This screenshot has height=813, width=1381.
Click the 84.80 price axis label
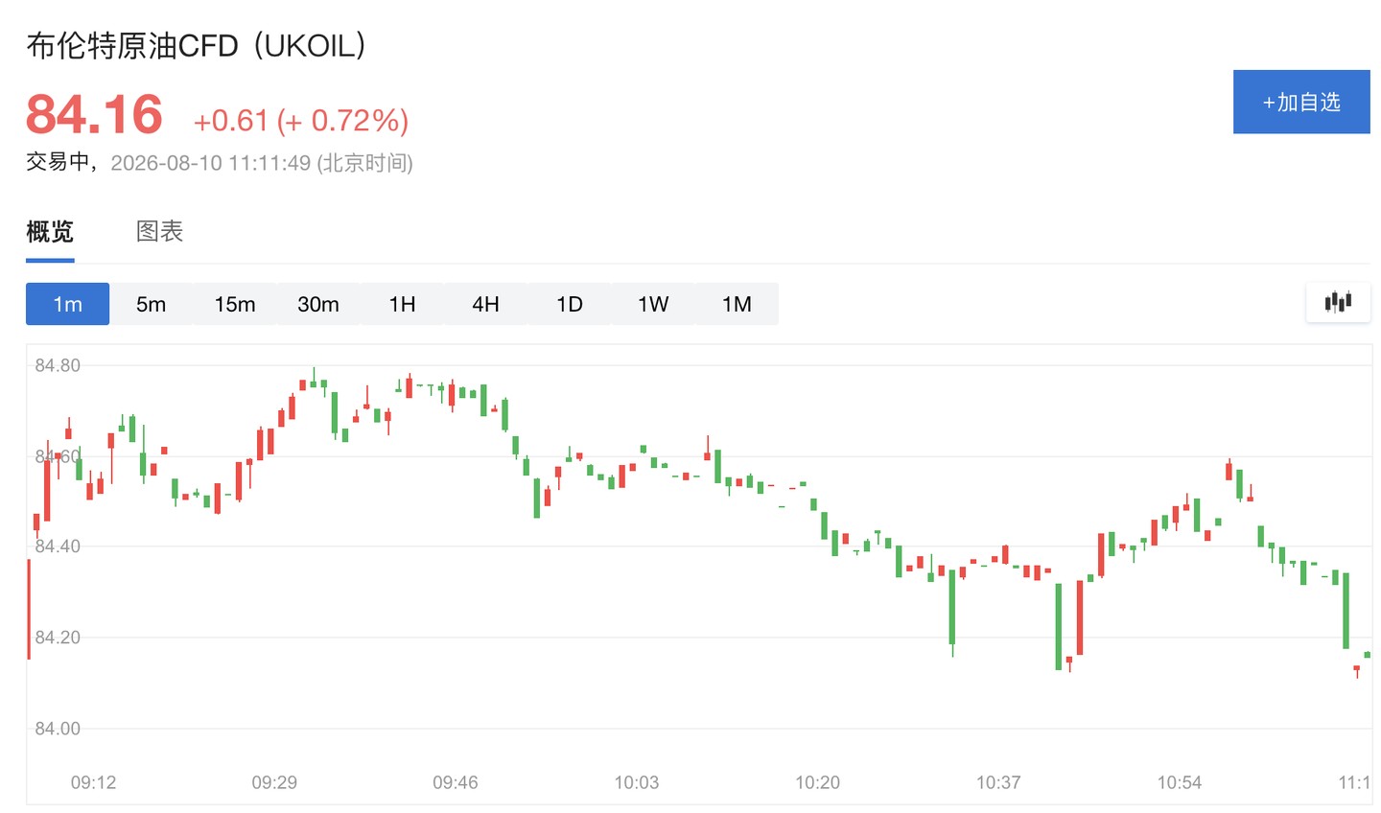(x=58, y=365)
